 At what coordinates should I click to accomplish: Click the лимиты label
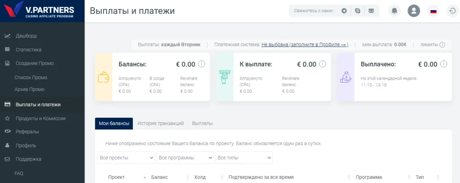[429, 45]
